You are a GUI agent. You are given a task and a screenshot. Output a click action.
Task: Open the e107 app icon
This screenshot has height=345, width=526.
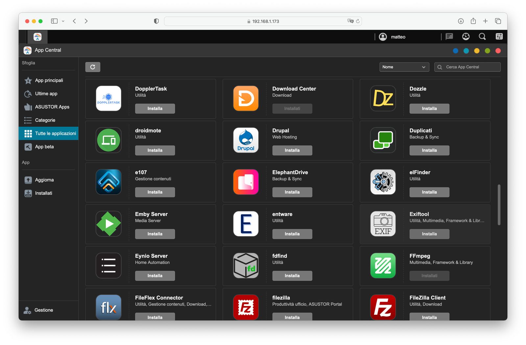[108, 182]
